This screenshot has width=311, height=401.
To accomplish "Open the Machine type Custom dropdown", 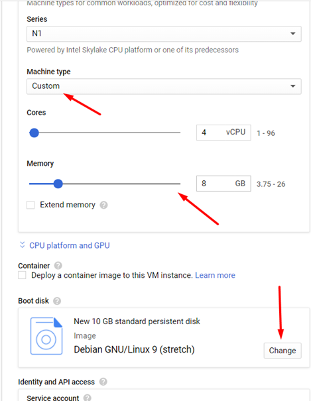I will [164, 86].
